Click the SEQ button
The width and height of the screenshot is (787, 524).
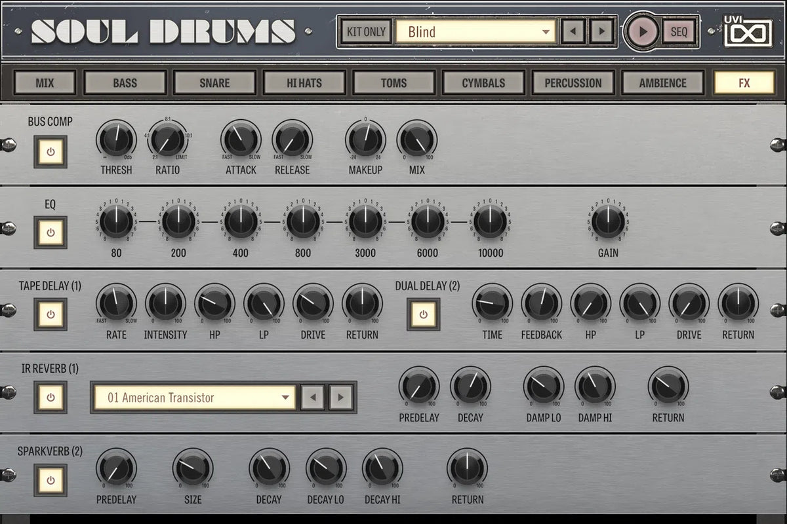pyautogui.click(x=679, y=31)
